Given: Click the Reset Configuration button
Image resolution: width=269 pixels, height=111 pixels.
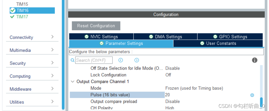Looking at the screenshot, I should [x=96, y=26].
